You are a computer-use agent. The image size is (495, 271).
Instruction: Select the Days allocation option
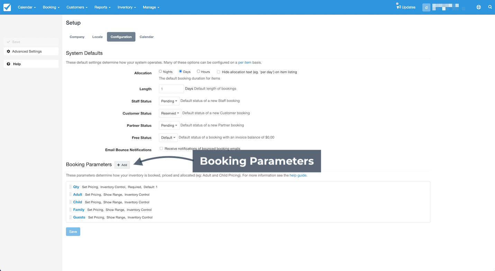point(180,72)
